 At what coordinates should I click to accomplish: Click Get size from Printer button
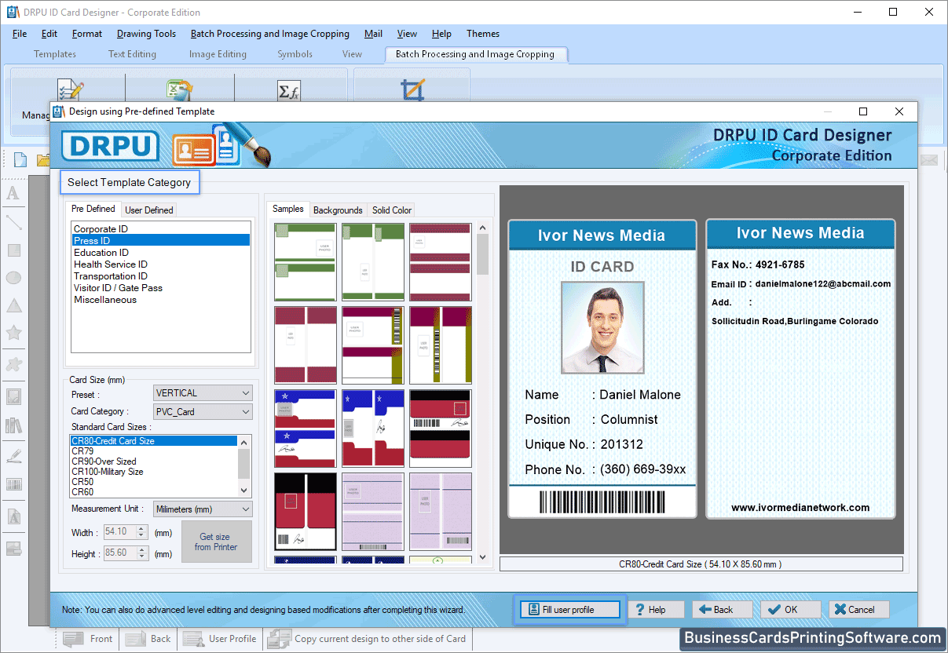point(216,542)
